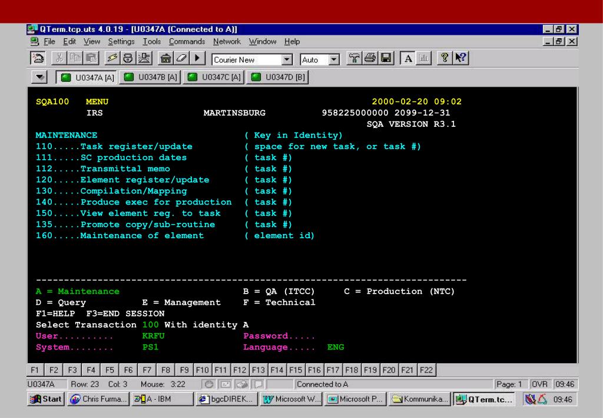
Task: Open the Edit menu
Action: pyautogui.click(x=69, y=42)
